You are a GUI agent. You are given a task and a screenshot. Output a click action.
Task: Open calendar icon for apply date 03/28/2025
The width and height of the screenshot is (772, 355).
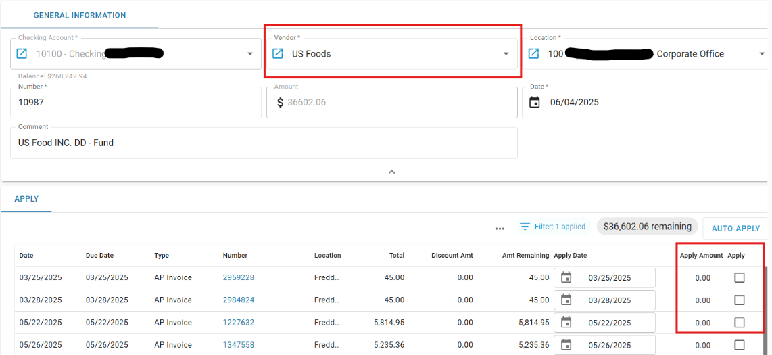click(x=566, y=300)
